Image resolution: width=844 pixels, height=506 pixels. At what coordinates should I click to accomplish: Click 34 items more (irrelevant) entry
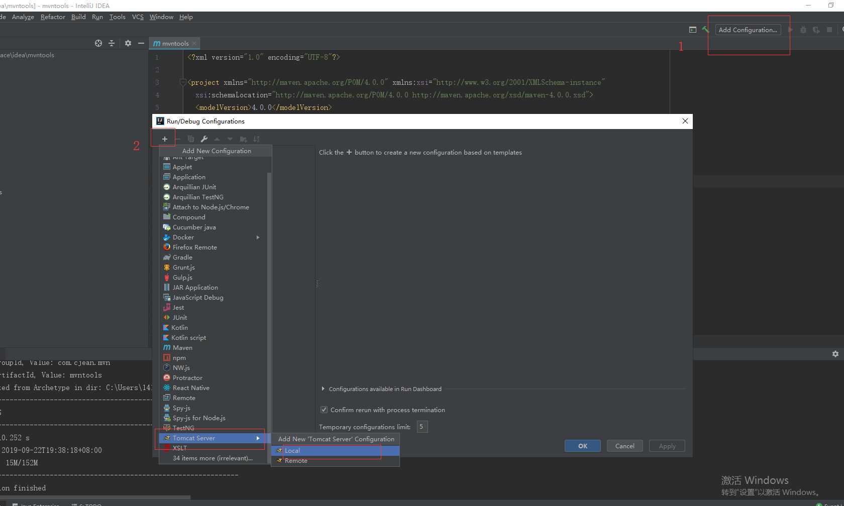point(213,458)
